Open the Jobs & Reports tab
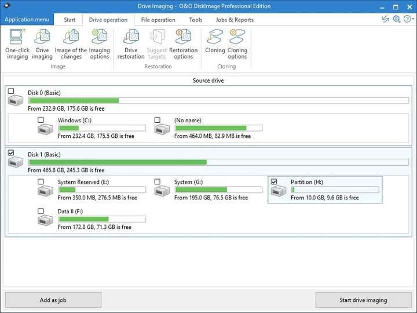The height and width of the screenshot is (313, 417). tap(235, 20)
